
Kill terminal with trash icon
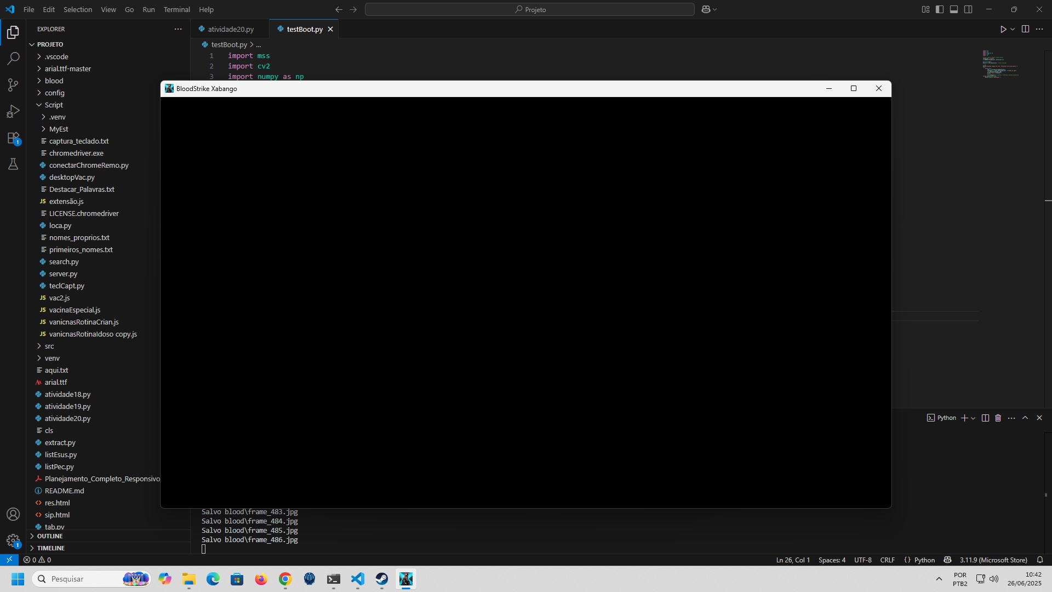[x=998, y=418]
